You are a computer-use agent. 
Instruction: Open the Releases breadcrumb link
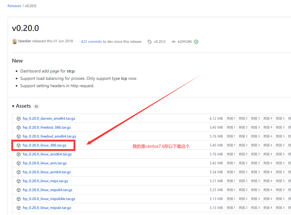[x=14, y=6]
